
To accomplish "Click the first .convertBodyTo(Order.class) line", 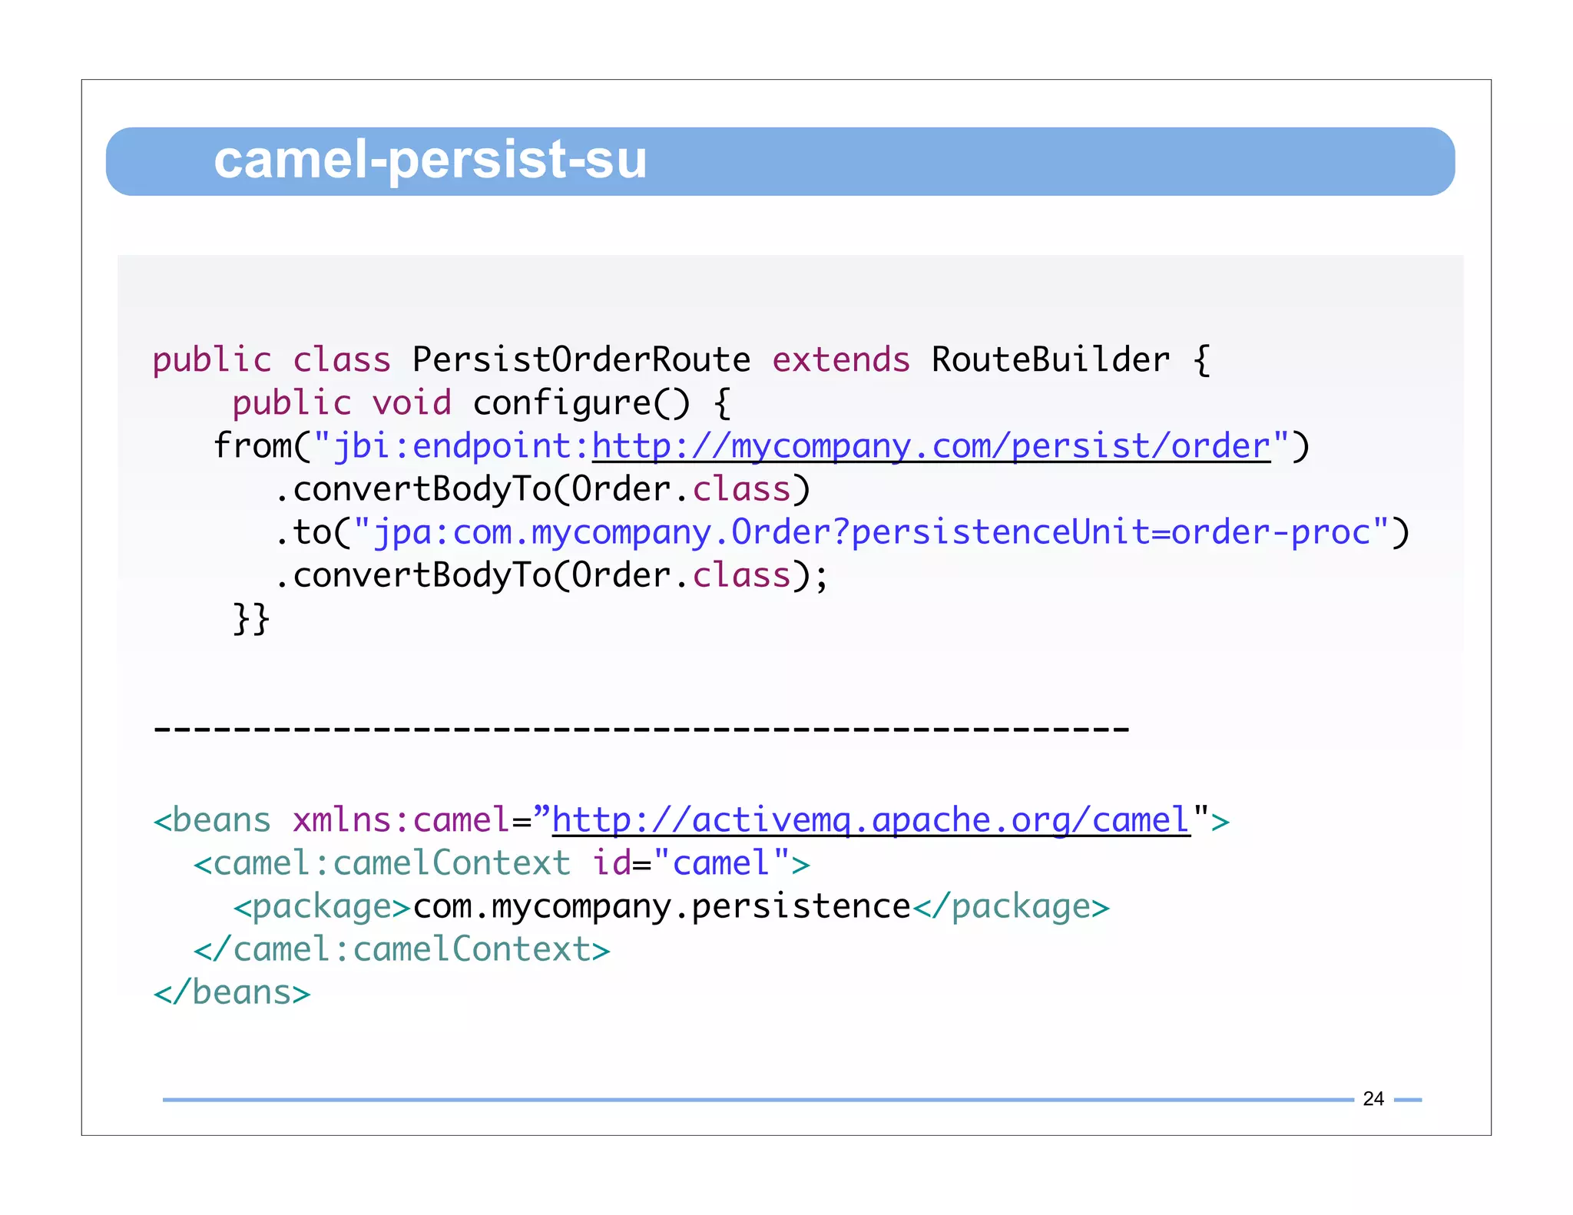I will (542, 489).
